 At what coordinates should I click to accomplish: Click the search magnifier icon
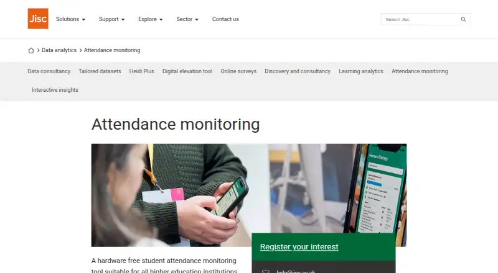(x=463, y=19)
